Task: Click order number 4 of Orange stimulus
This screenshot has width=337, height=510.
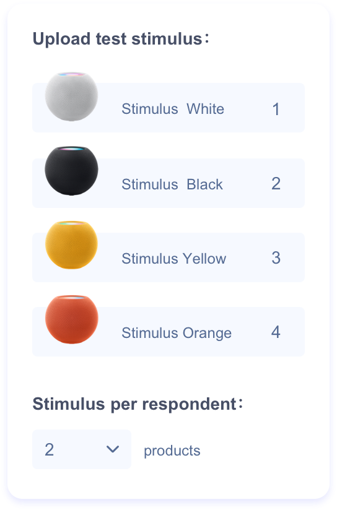Action: (276, 332)
